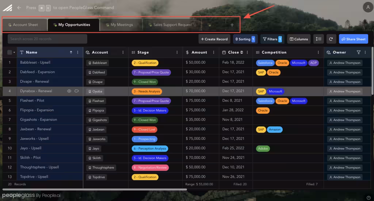Show the Dynabox - Renewal record via eye icon
The width and height of the screenshot is (374, 201).
(x=69, y=91)
